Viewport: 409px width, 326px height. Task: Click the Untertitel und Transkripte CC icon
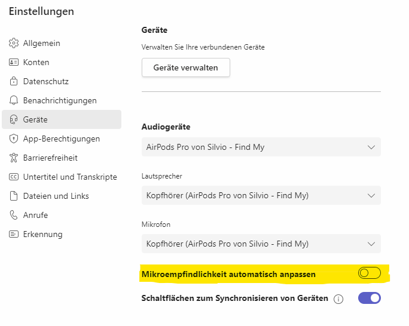(x=14, y=177)
